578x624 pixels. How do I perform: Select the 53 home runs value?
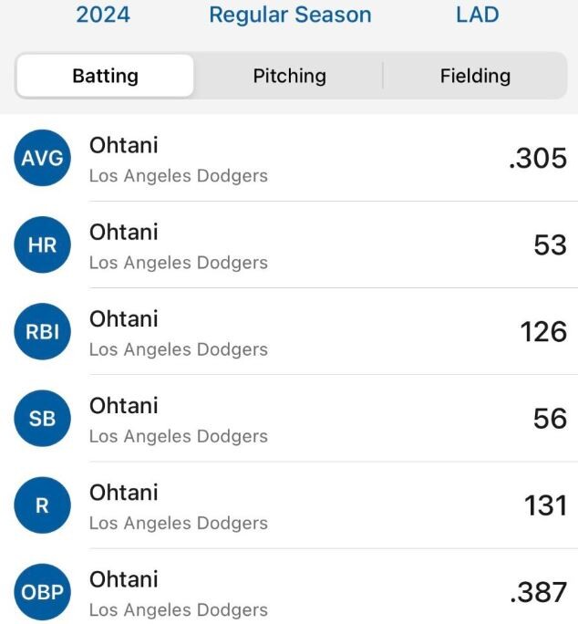(550, 244)
